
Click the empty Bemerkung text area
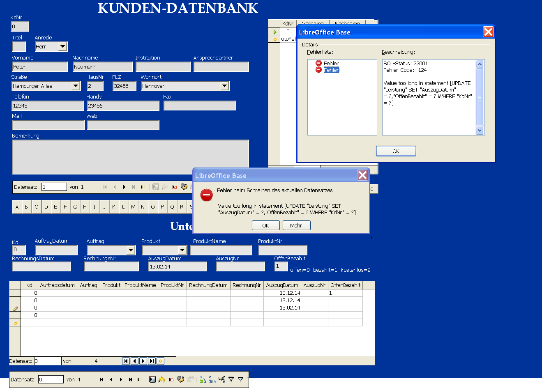131,157
